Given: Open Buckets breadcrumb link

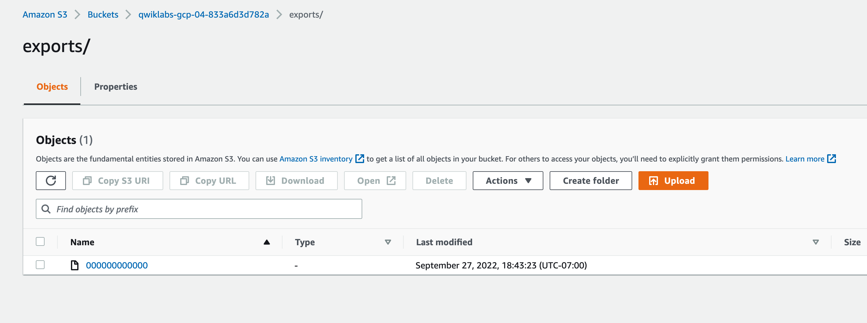Looking at the screenshot, I should [103, 14].
